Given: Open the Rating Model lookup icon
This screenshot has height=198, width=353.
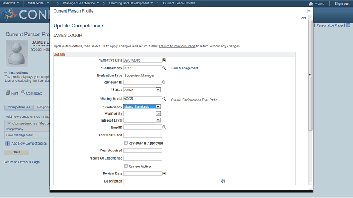Looking at the screenshot, I should [x=164, y=98].
